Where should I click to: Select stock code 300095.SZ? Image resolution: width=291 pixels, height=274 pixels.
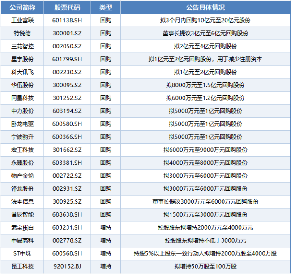pos(67,85)
